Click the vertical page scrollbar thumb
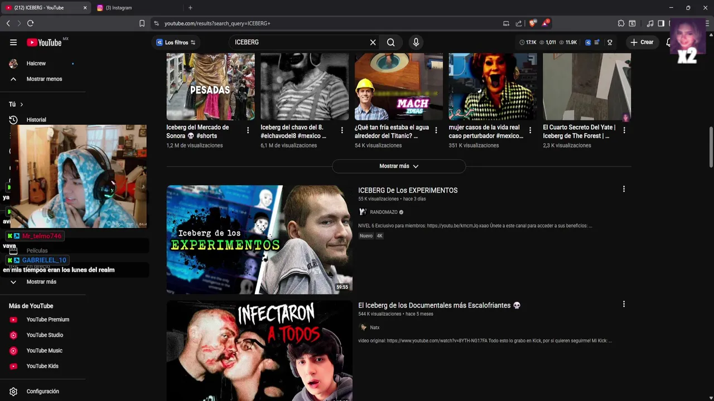Image resolution: width=714 pixels, height=401 pixels. [711, 146]
